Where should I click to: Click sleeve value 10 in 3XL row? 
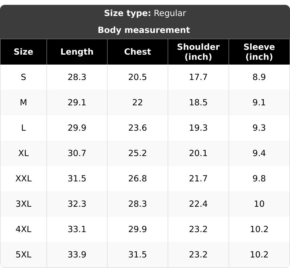(259, 204)
